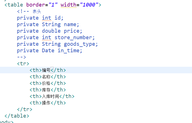The width and height of the screenshot is (192, 123).
Task: Click the line 'private String goods_type;'
Action: tap(57, 44)
